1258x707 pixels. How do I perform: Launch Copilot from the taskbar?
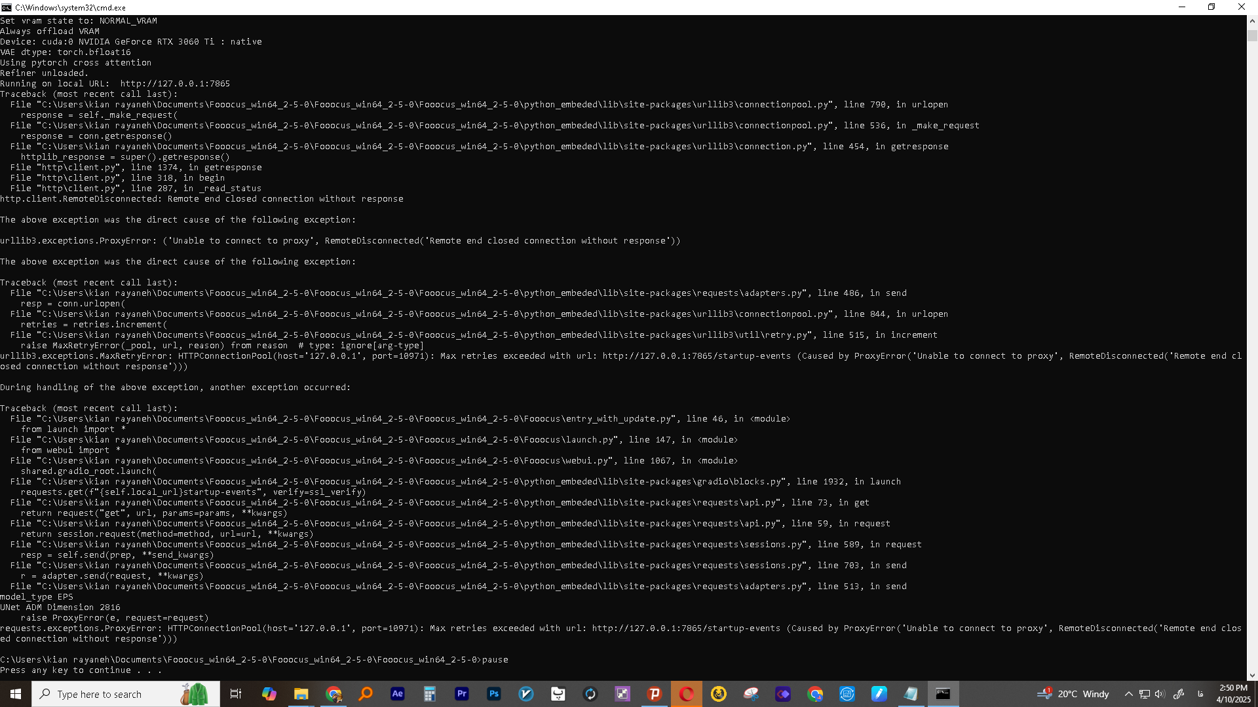pos(269,694)
